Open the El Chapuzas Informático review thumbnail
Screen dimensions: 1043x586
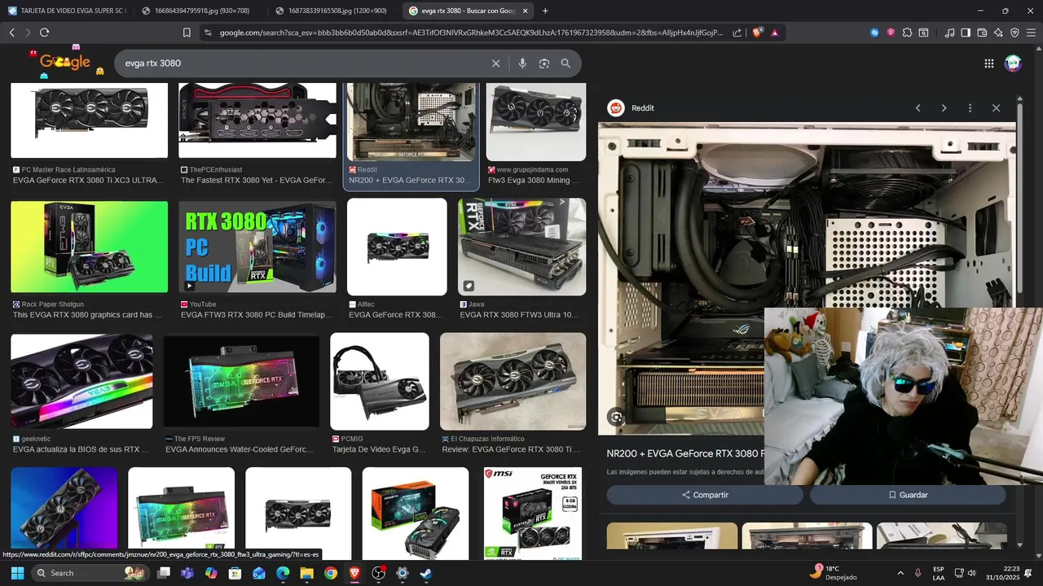[x=513, y=381]
